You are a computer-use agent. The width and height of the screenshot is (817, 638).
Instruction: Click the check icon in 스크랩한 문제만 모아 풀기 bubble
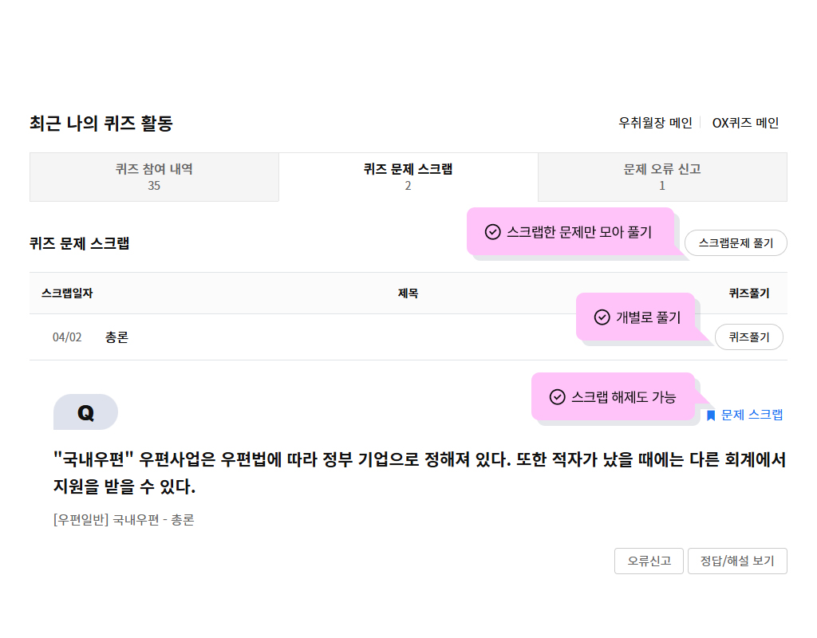pyautogui.click(x=492, y=232)
